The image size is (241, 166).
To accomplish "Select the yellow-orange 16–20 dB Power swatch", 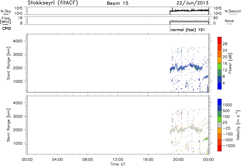I will click(220, 60).
